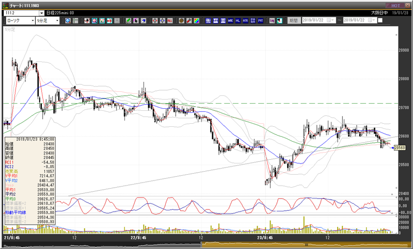Open the gear settings icon
This screenshot has height=249, width=413.
pos(182,21)
